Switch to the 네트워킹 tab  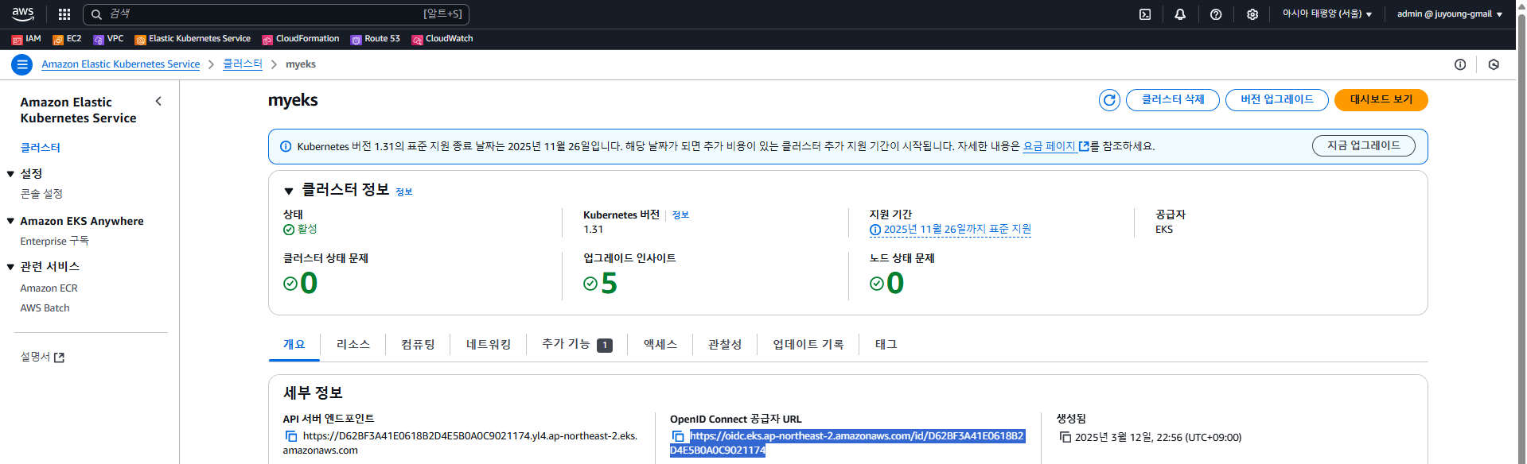click(489, 344)
